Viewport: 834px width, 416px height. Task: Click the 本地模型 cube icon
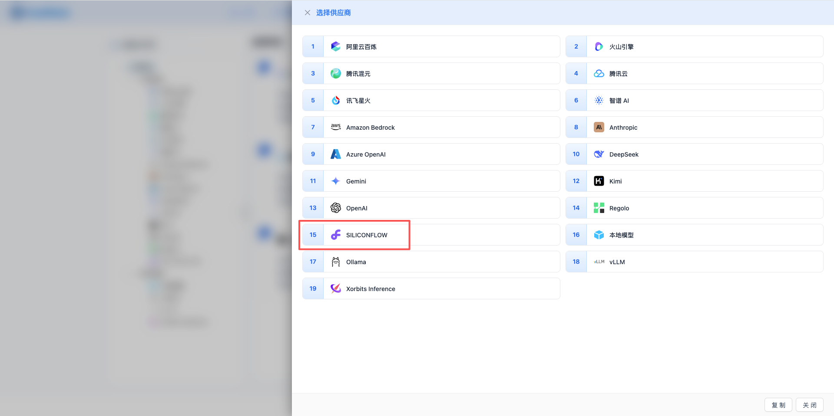pos(599,235)
